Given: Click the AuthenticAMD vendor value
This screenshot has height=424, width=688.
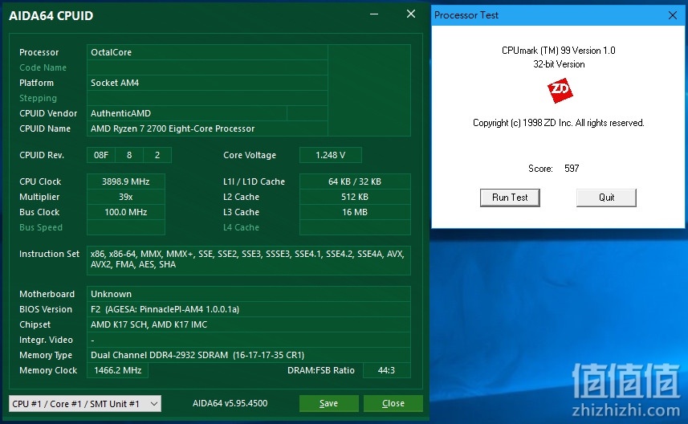Looking at the screenshot, I should [x=187, y=113].
